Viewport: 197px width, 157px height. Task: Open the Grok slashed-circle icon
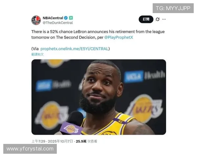[158, 19]
